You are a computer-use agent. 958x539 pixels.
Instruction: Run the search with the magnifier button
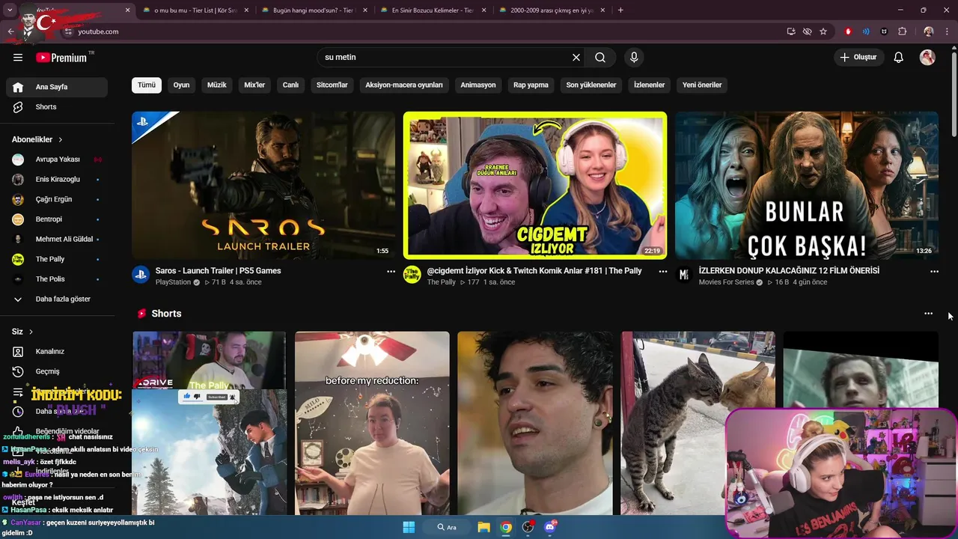pyautogui.click(x=600, y=58)
